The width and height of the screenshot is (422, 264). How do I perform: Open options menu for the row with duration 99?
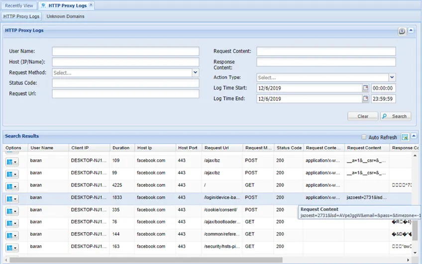tap(11, 174)
